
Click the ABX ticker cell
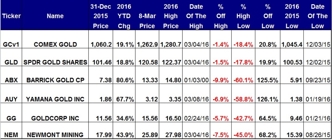tap(11, 81)
